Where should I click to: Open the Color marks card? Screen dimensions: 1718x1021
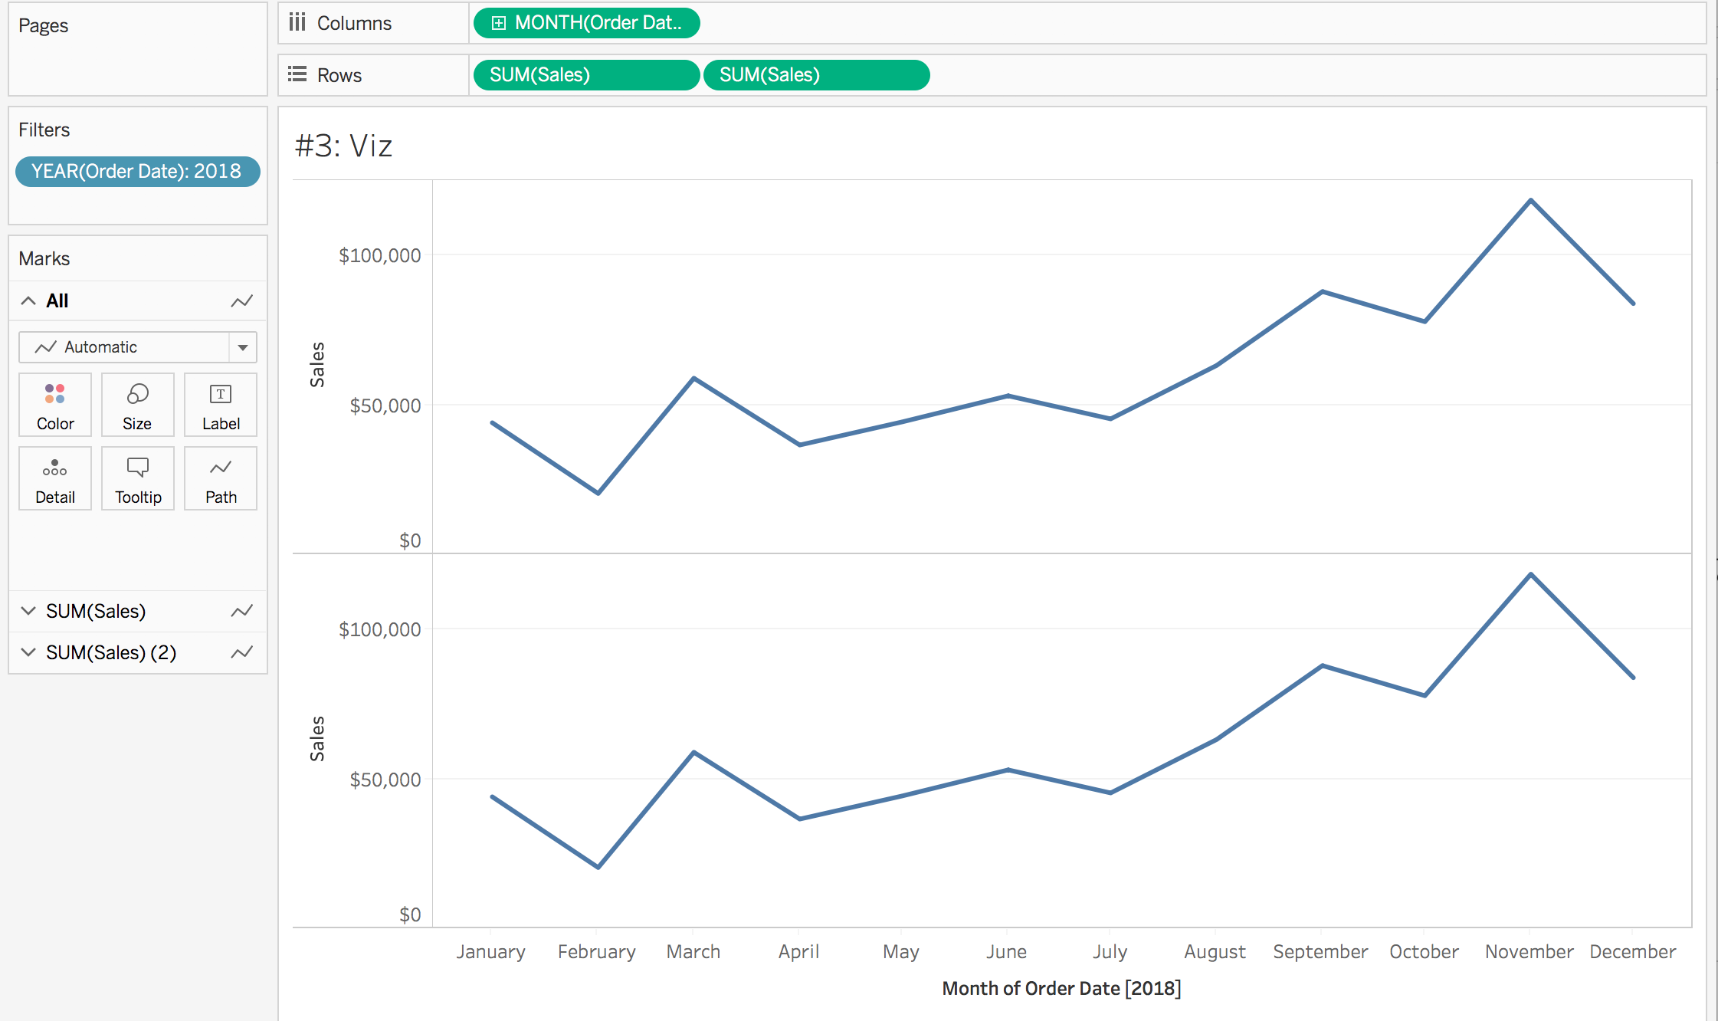(x=55, y=405)
